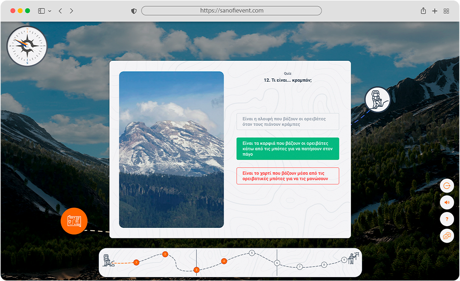The width and height of the screenshot is (460, 281).
Task: Select the hiker avatar on the mountain
Action: pos(377,100)
